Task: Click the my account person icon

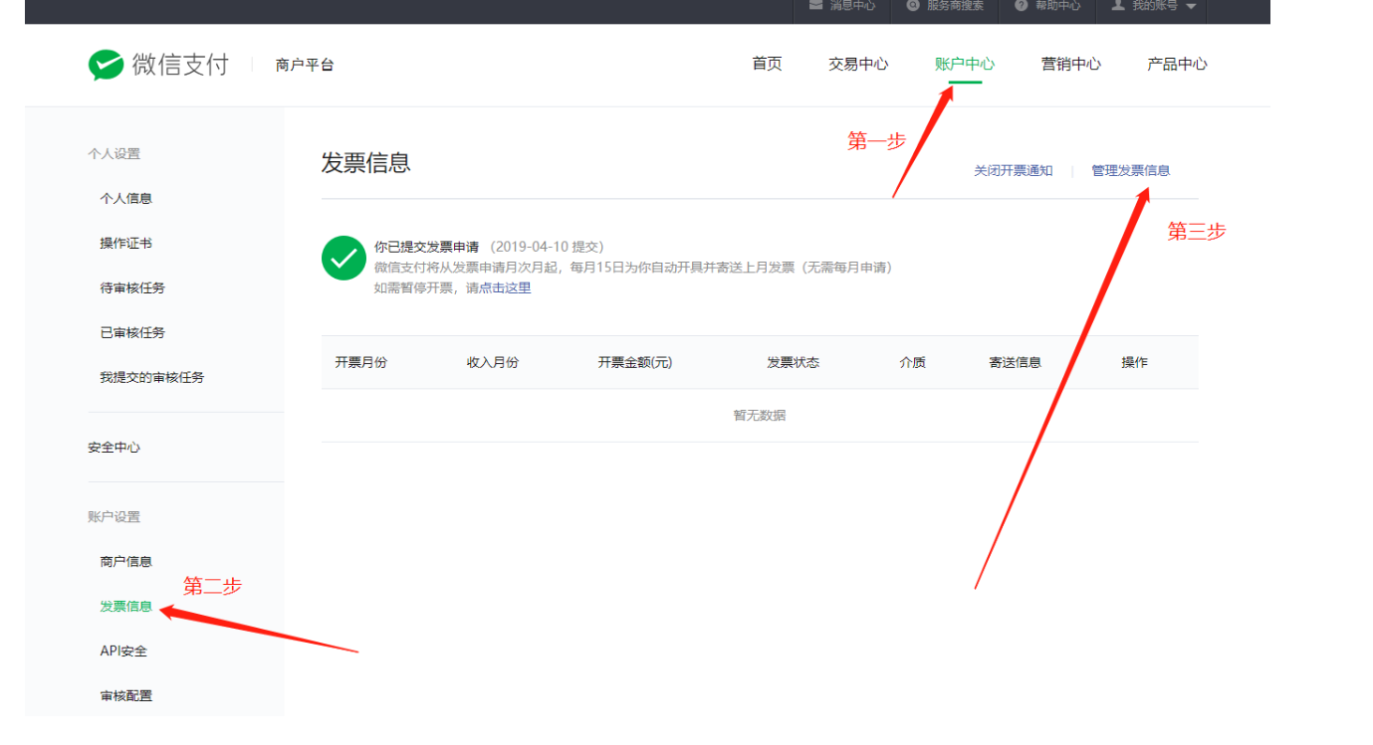Action: point(1118,5)
